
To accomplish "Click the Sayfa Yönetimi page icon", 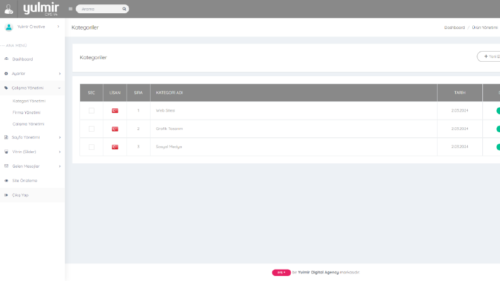I will coord(6,137).
